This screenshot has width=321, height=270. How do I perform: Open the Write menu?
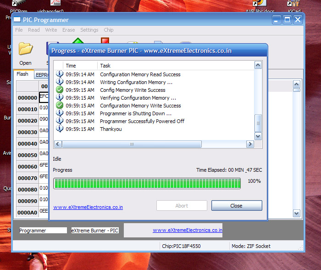point(51,30)
